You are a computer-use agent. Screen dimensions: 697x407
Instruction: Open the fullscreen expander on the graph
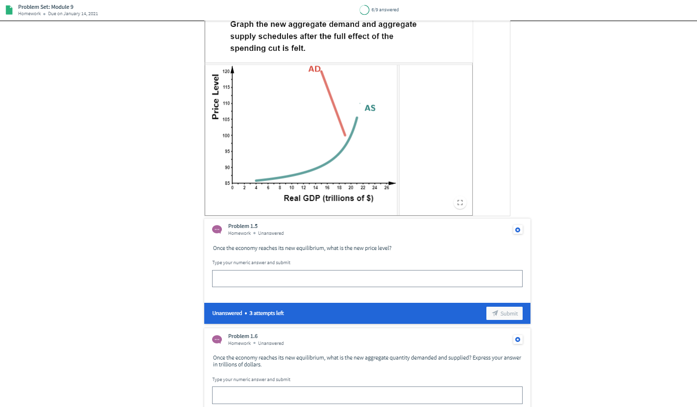459,202
